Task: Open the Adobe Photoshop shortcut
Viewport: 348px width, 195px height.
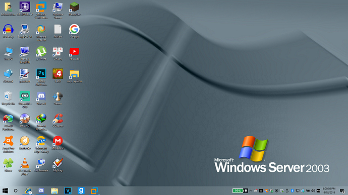Action: click(x=41, y=77)
